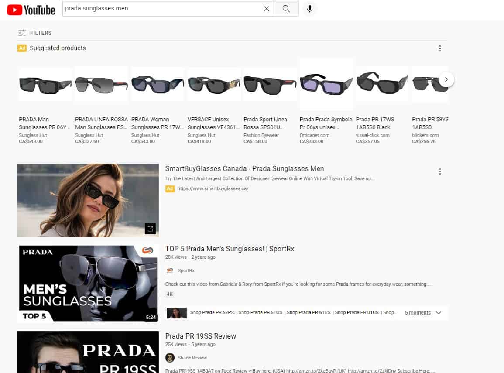Image resolution: width=504 pixels, height=373 pixels.
Task: Open the SmartBuyGlasses ad thumbnail
Action: (88, 201)
